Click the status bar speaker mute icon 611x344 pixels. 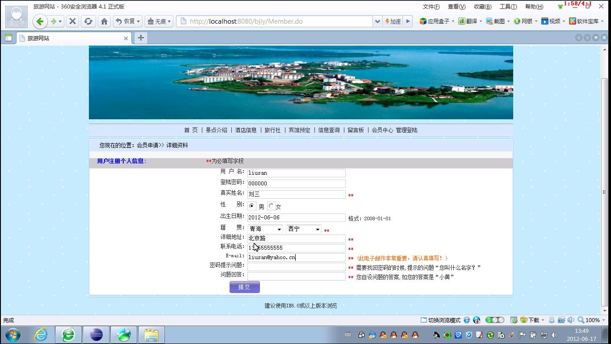[x=571, y=320]
